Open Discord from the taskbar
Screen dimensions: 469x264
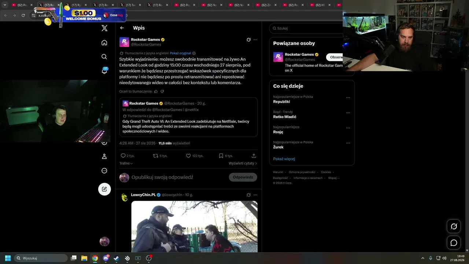point(106,258)
